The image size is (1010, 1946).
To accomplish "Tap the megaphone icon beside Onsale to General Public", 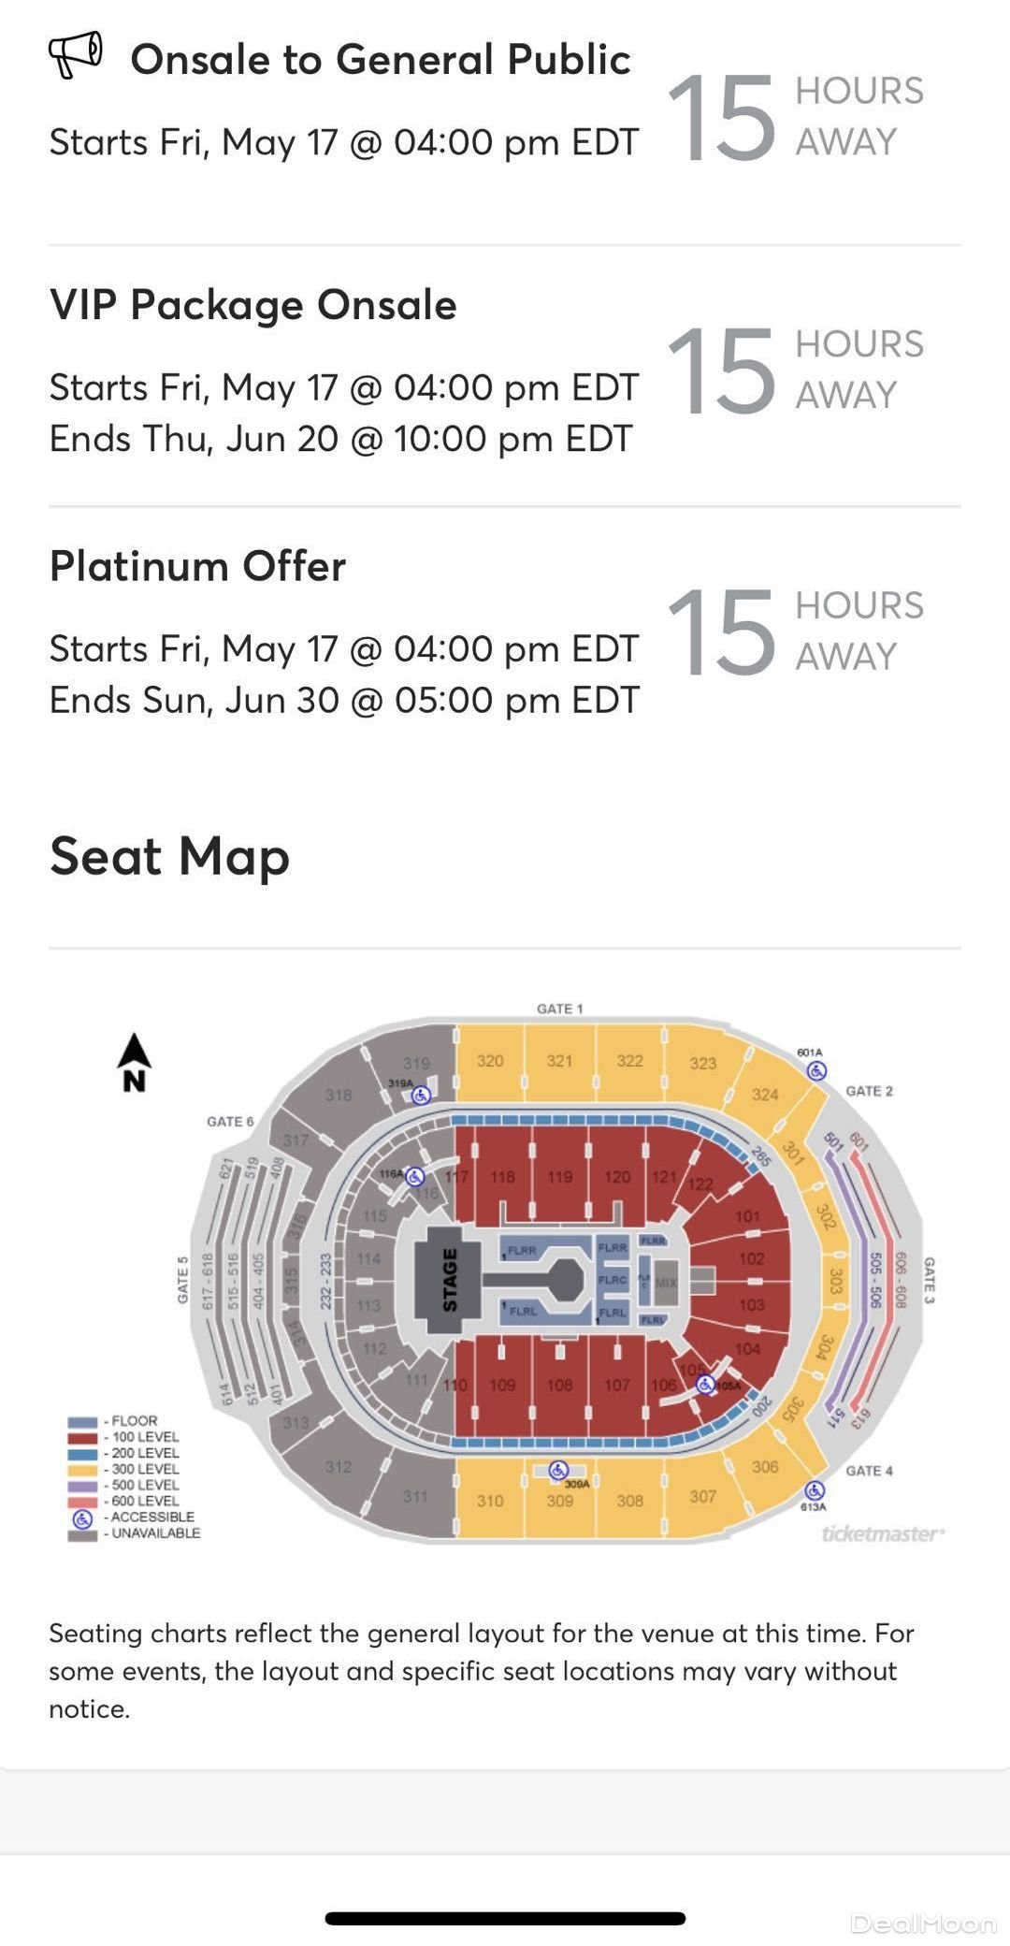I will (x=76, y=55).
